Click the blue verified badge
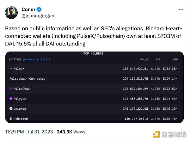This screenshot has height=141, width=190. tap(39, 9)
